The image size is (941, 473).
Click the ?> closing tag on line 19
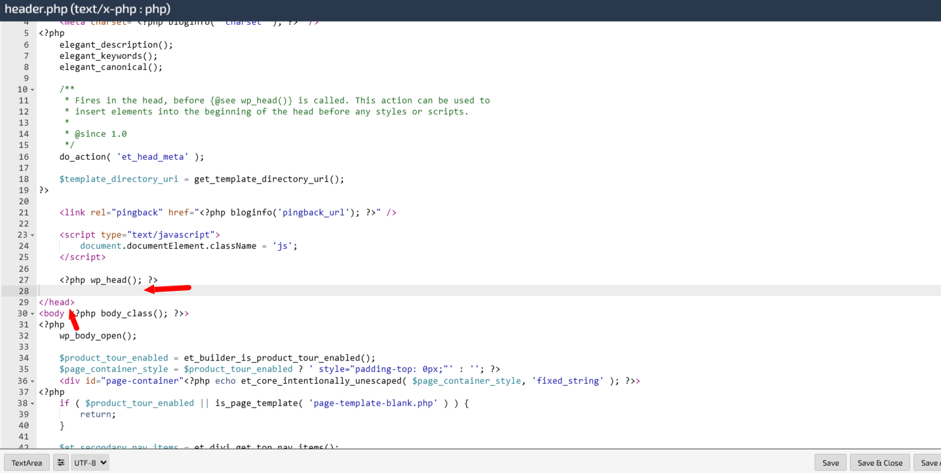[x=44, y=190]
